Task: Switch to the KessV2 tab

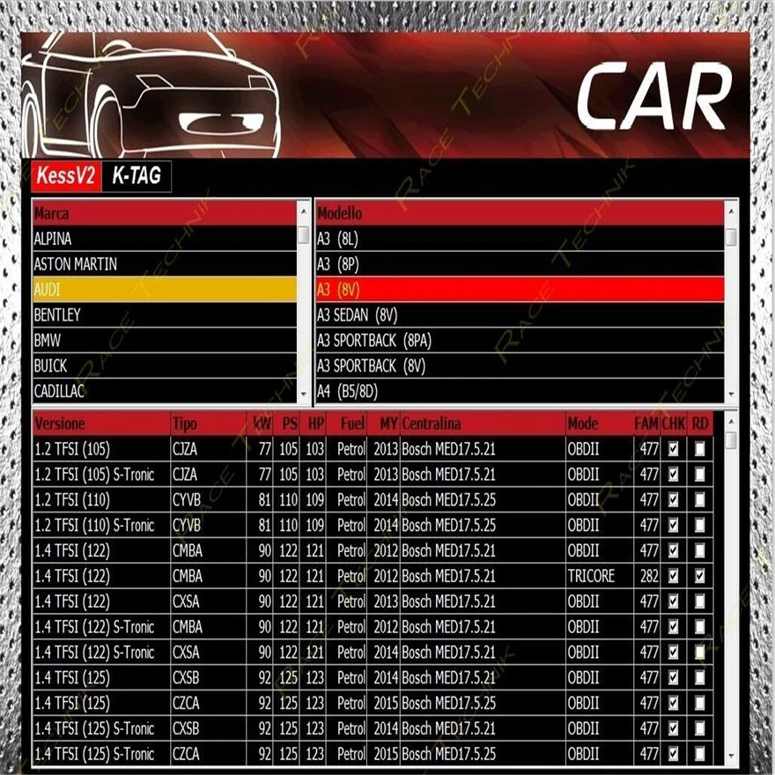Action: coord(66,176)
